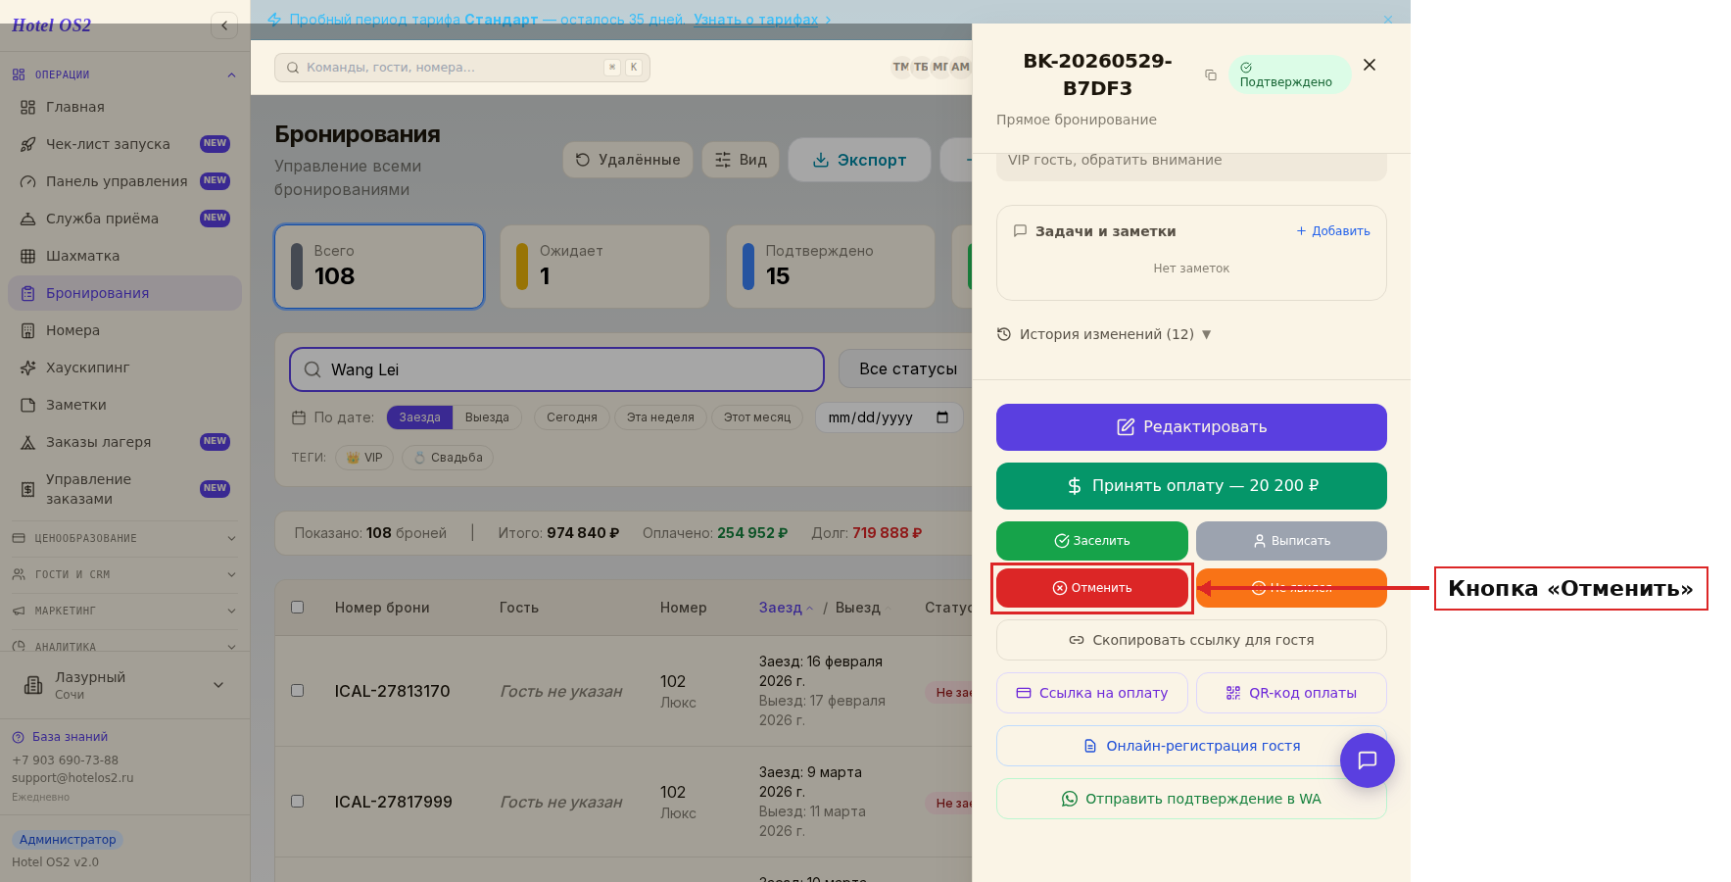Select the ICAL-27813170 row checkbox
Image resolution: width=1731 pixels, height=882 pixels.
coord(298,691)
